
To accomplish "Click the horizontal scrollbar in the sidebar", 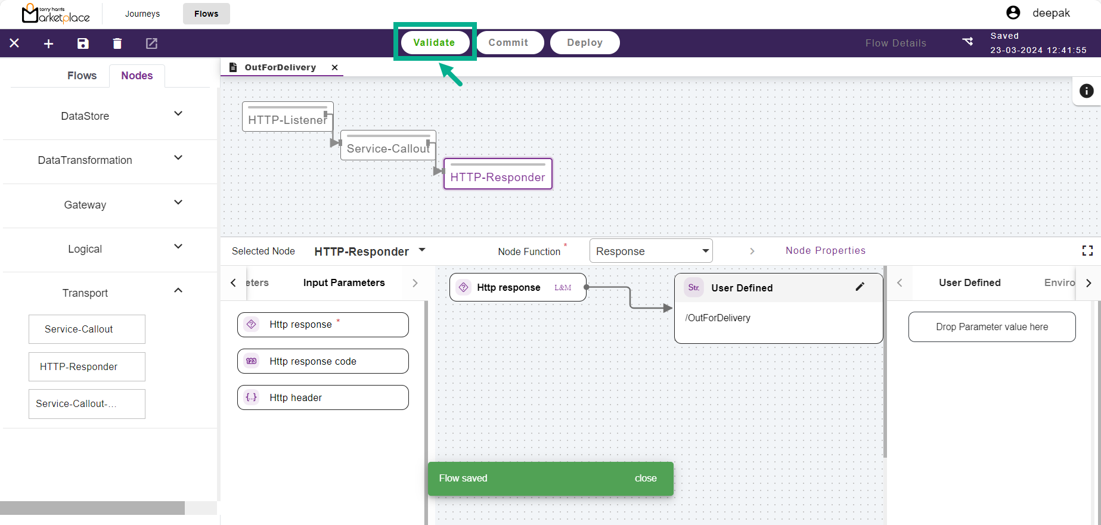I will click(x=92, y=508).
